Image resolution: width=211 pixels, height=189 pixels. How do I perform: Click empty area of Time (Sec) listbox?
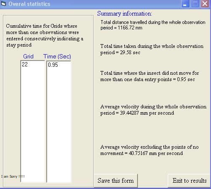click(59, 123)
